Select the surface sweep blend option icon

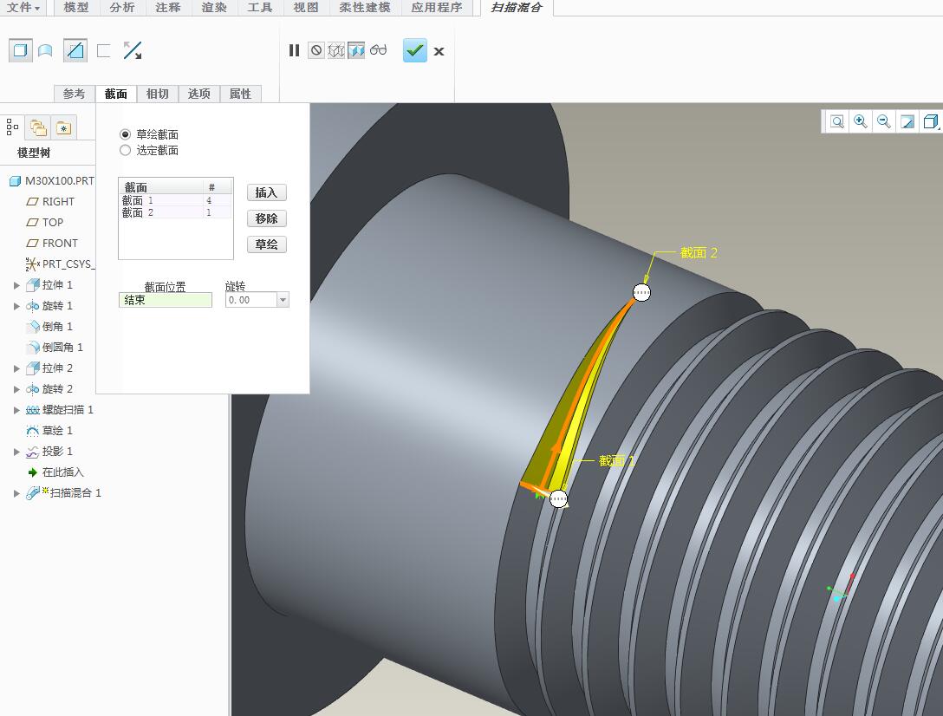pos(45,51)
